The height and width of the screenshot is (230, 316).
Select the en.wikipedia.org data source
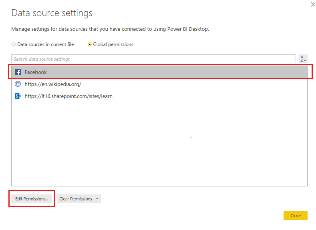(x=53, y=84)
